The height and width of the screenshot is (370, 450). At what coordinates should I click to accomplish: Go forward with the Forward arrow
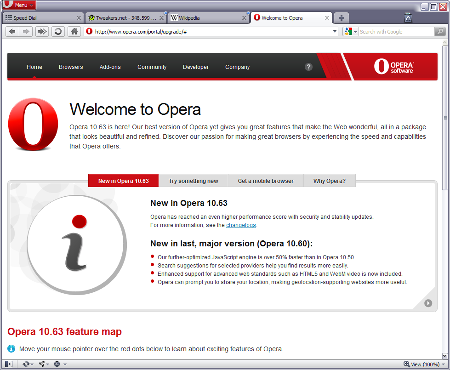coord(26,32)
